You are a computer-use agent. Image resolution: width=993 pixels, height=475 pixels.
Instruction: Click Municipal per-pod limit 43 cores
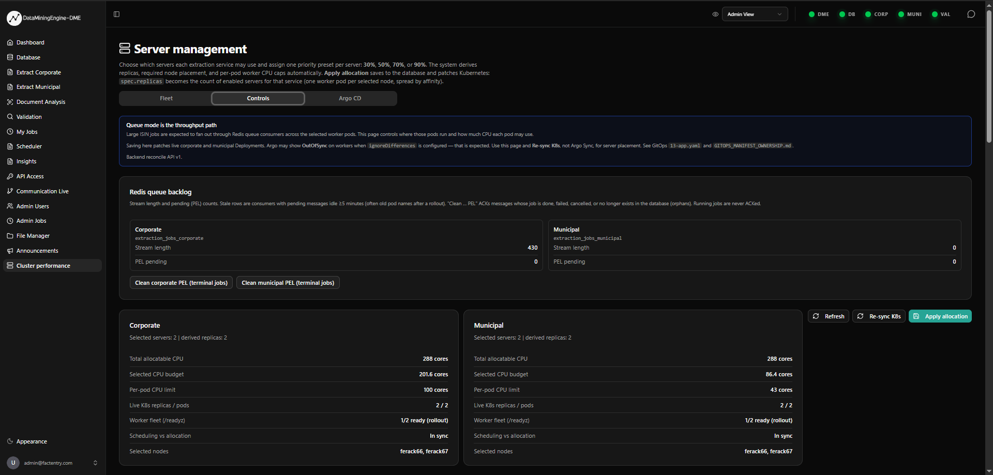(781, 390)
